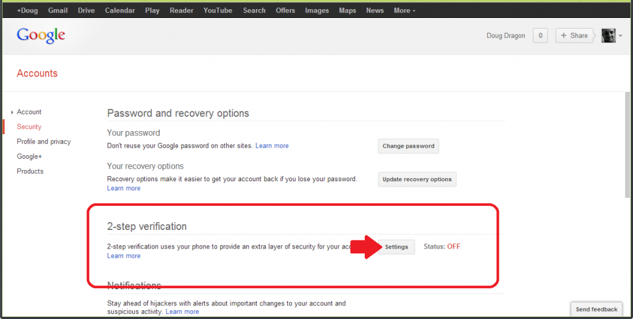Open Maps from the top bar
Screen dimensions: 633x319
347,11
